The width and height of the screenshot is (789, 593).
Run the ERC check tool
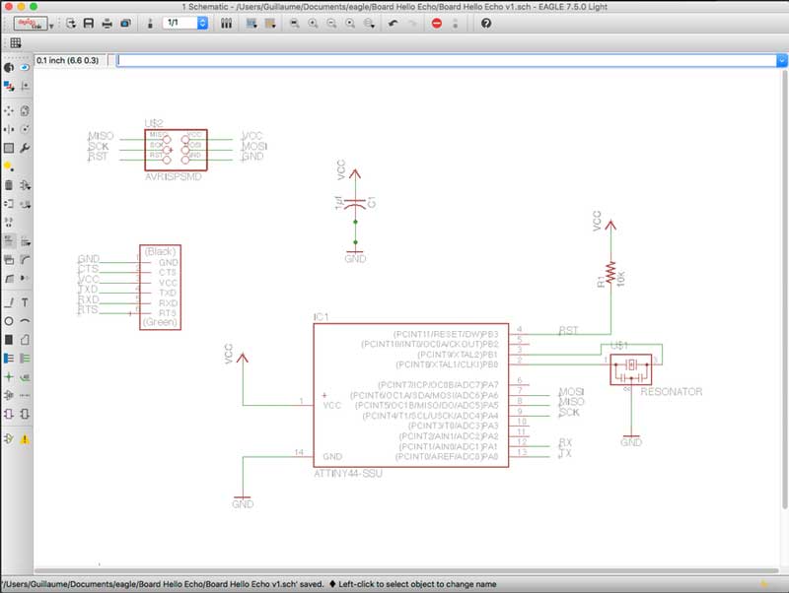click(9, 438)
